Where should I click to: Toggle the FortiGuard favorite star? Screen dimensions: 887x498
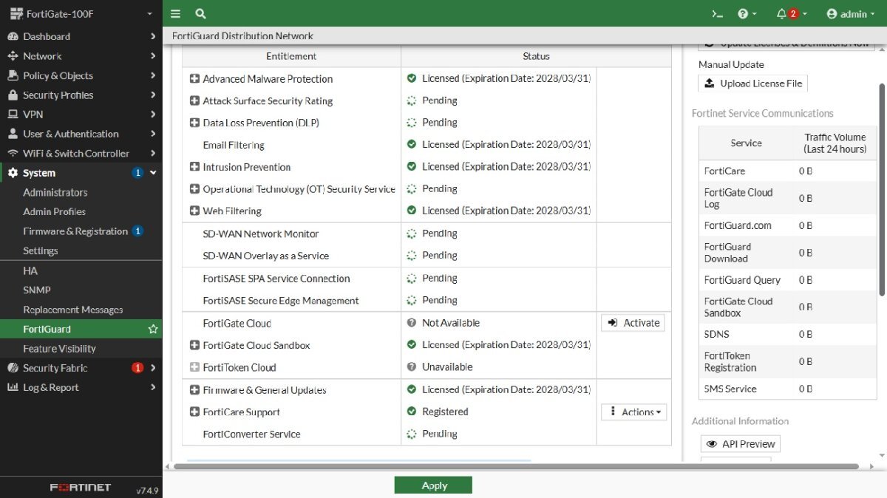153,329
